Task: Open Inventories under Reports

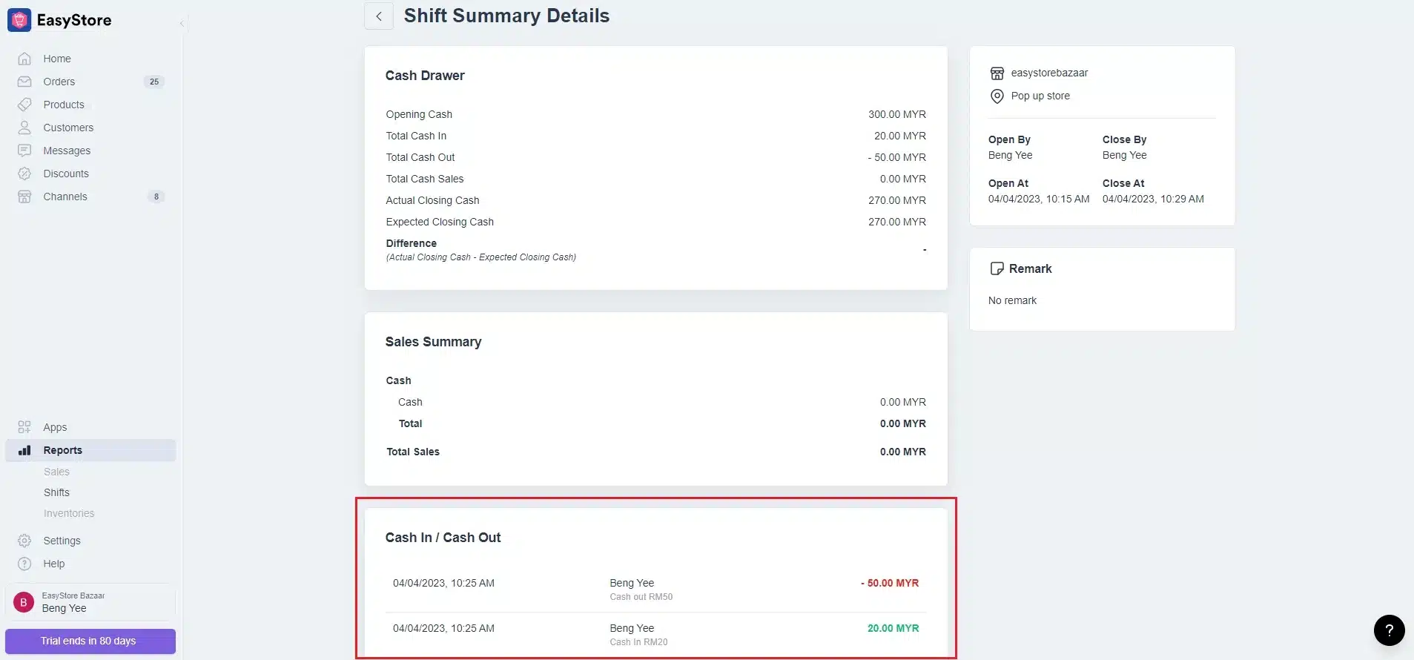Action: point(69,513)
